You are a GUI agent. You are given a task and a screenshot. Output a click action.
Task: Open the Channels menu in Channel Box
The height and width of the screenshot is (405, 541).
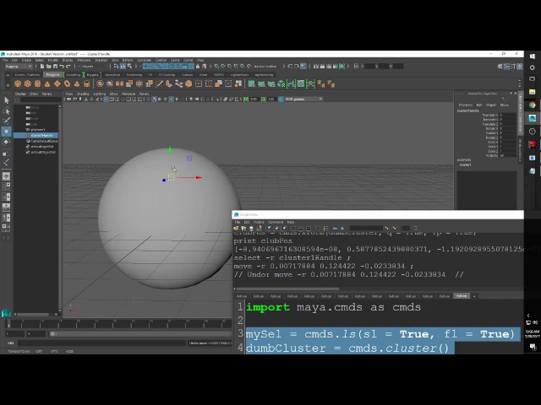coord(466,105)
